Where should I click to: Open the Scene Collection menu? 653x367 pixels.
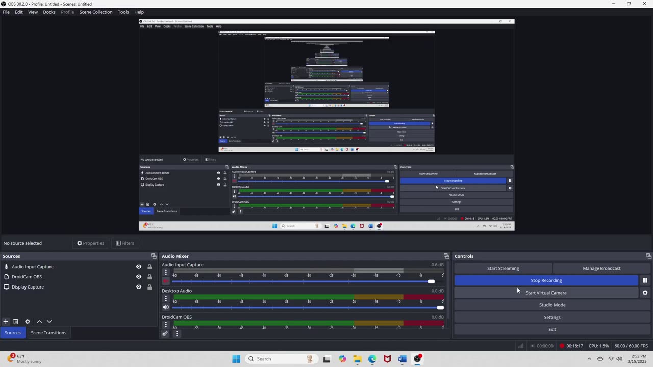pos(96,12)
